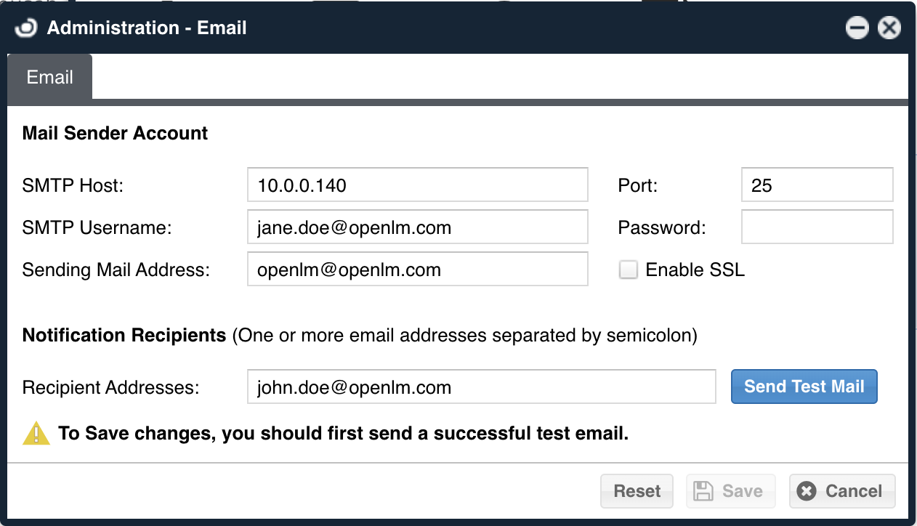Select the SMTP Username text box
This screenshot has width=917, height=526.
tap(417, 227)
